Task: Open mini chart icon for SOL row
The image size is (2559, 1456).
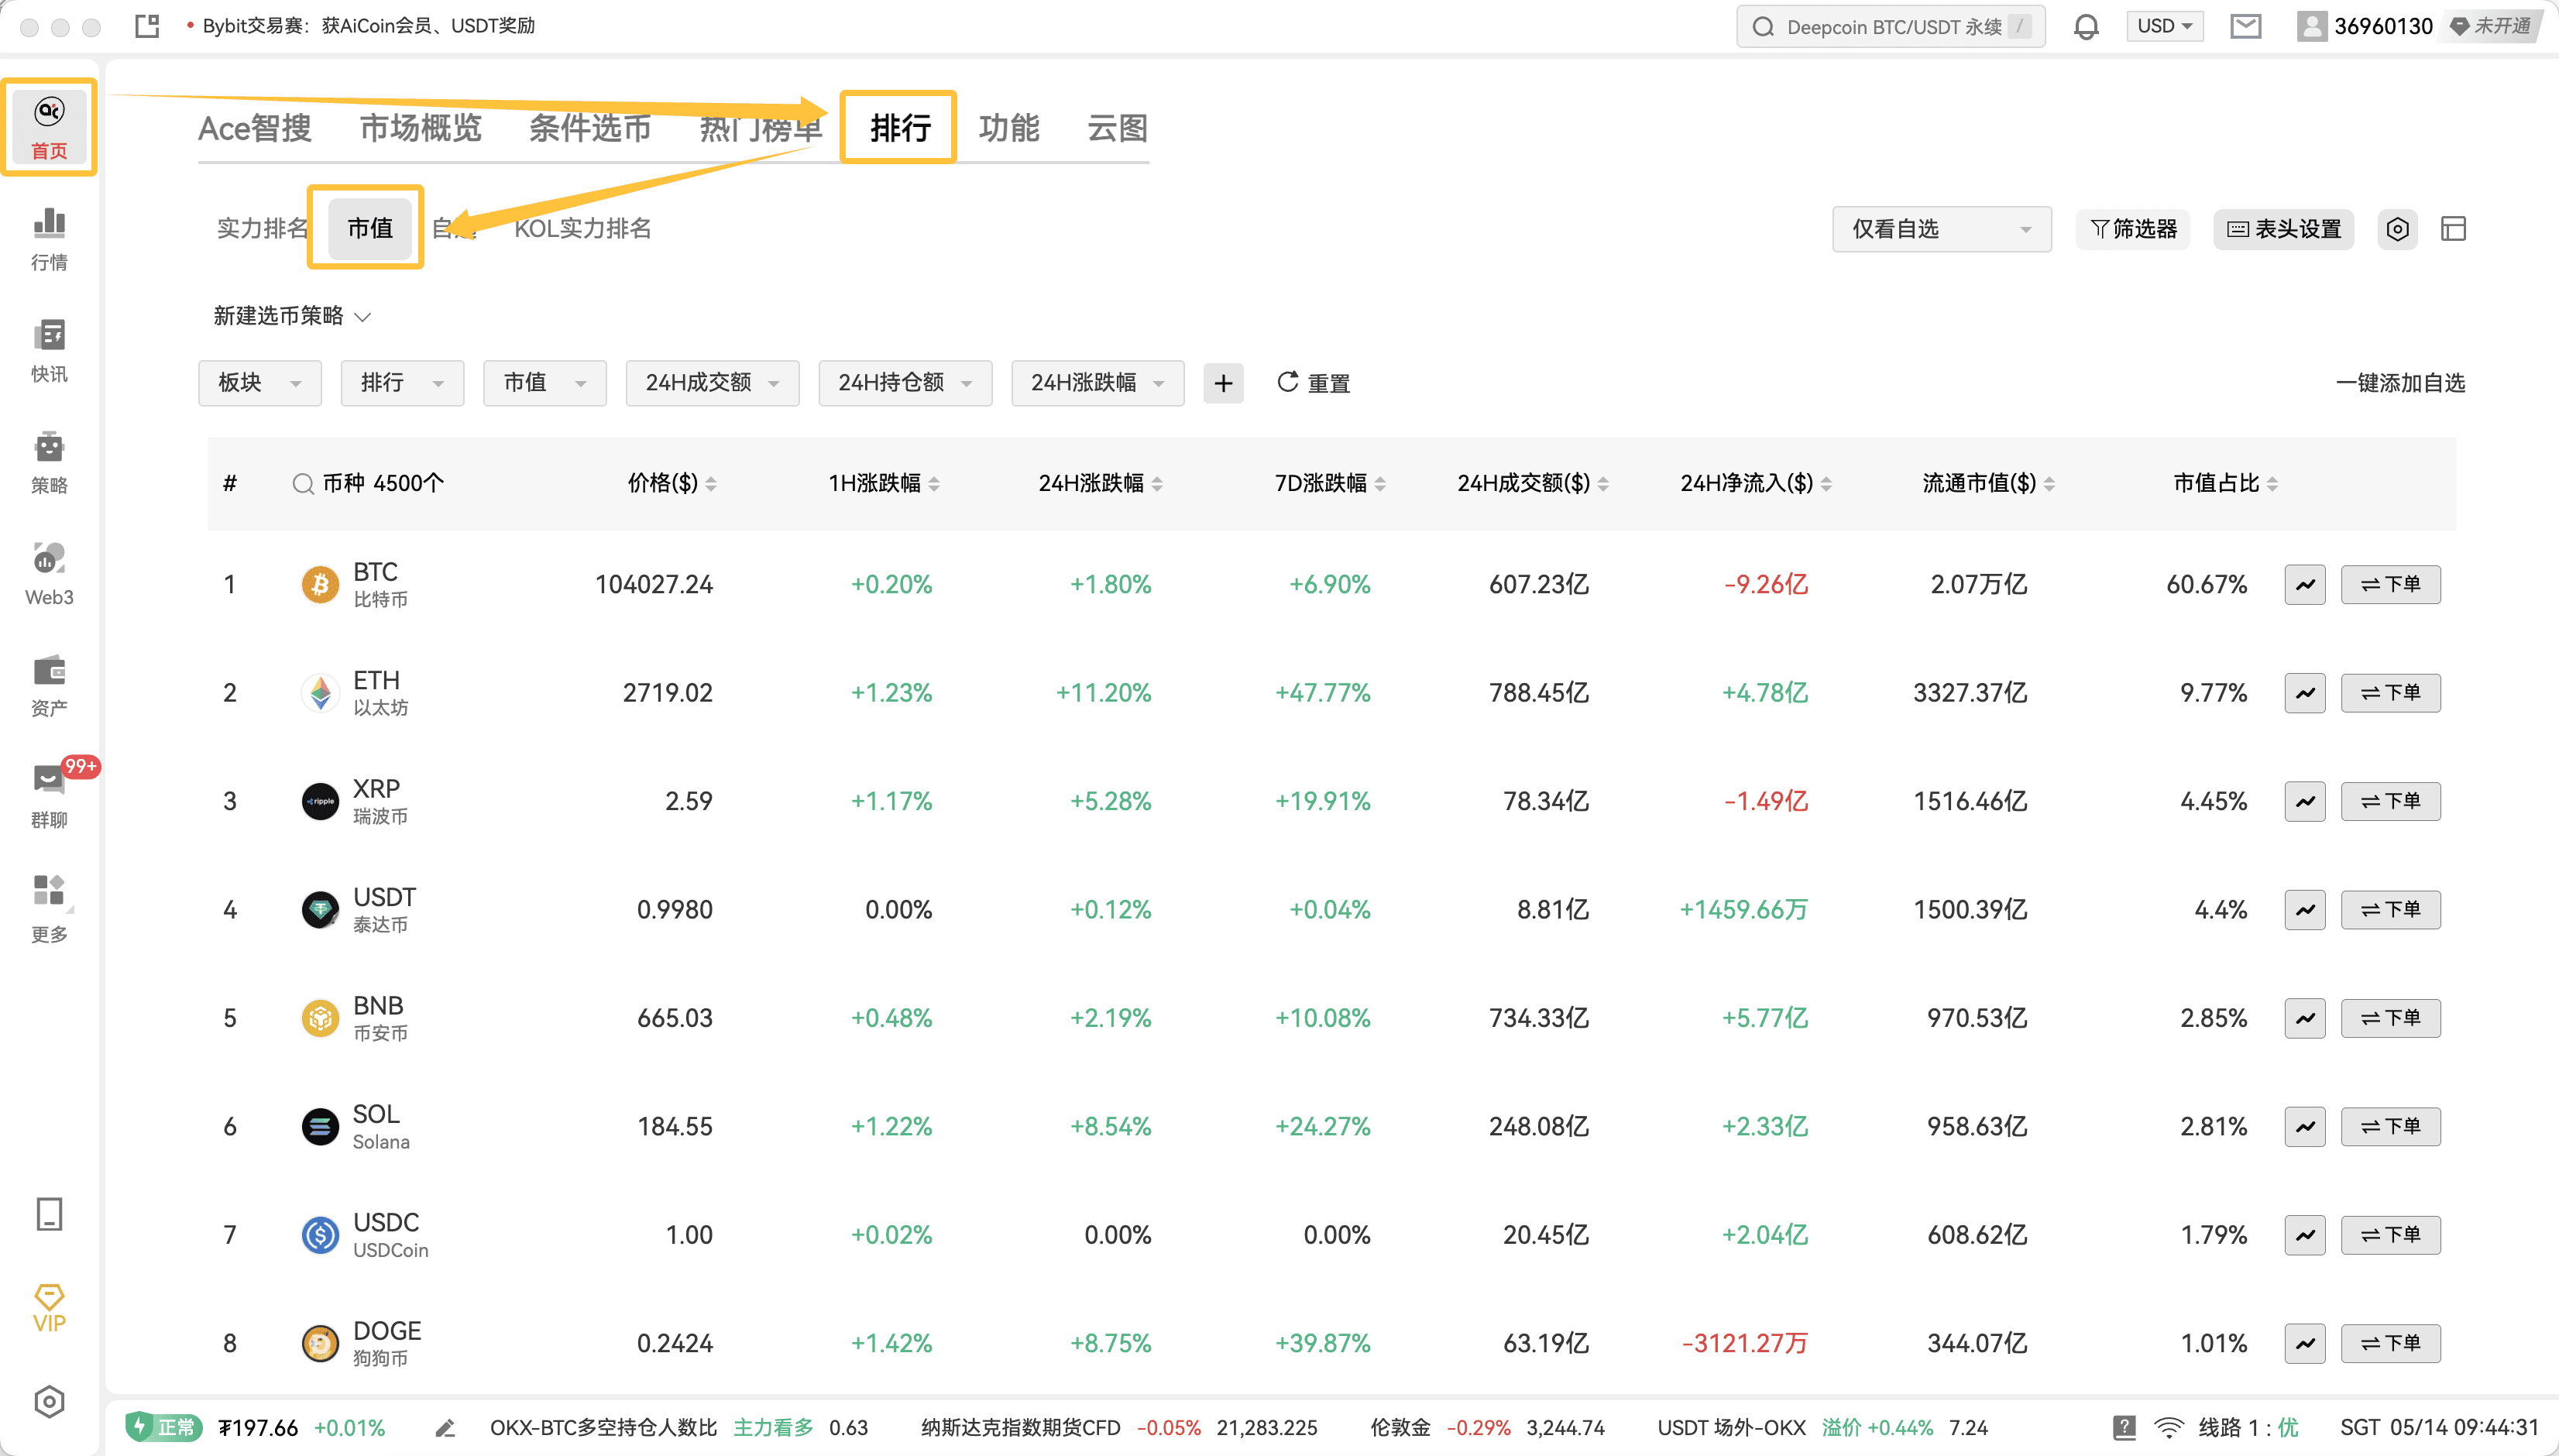Action: [2305, 1126]
